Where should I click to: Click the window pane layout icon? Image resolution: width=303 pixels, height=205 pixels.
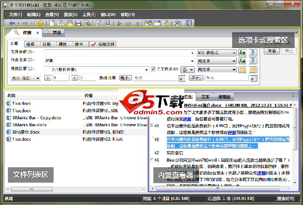pyautogui.click(x=157, y=23)
